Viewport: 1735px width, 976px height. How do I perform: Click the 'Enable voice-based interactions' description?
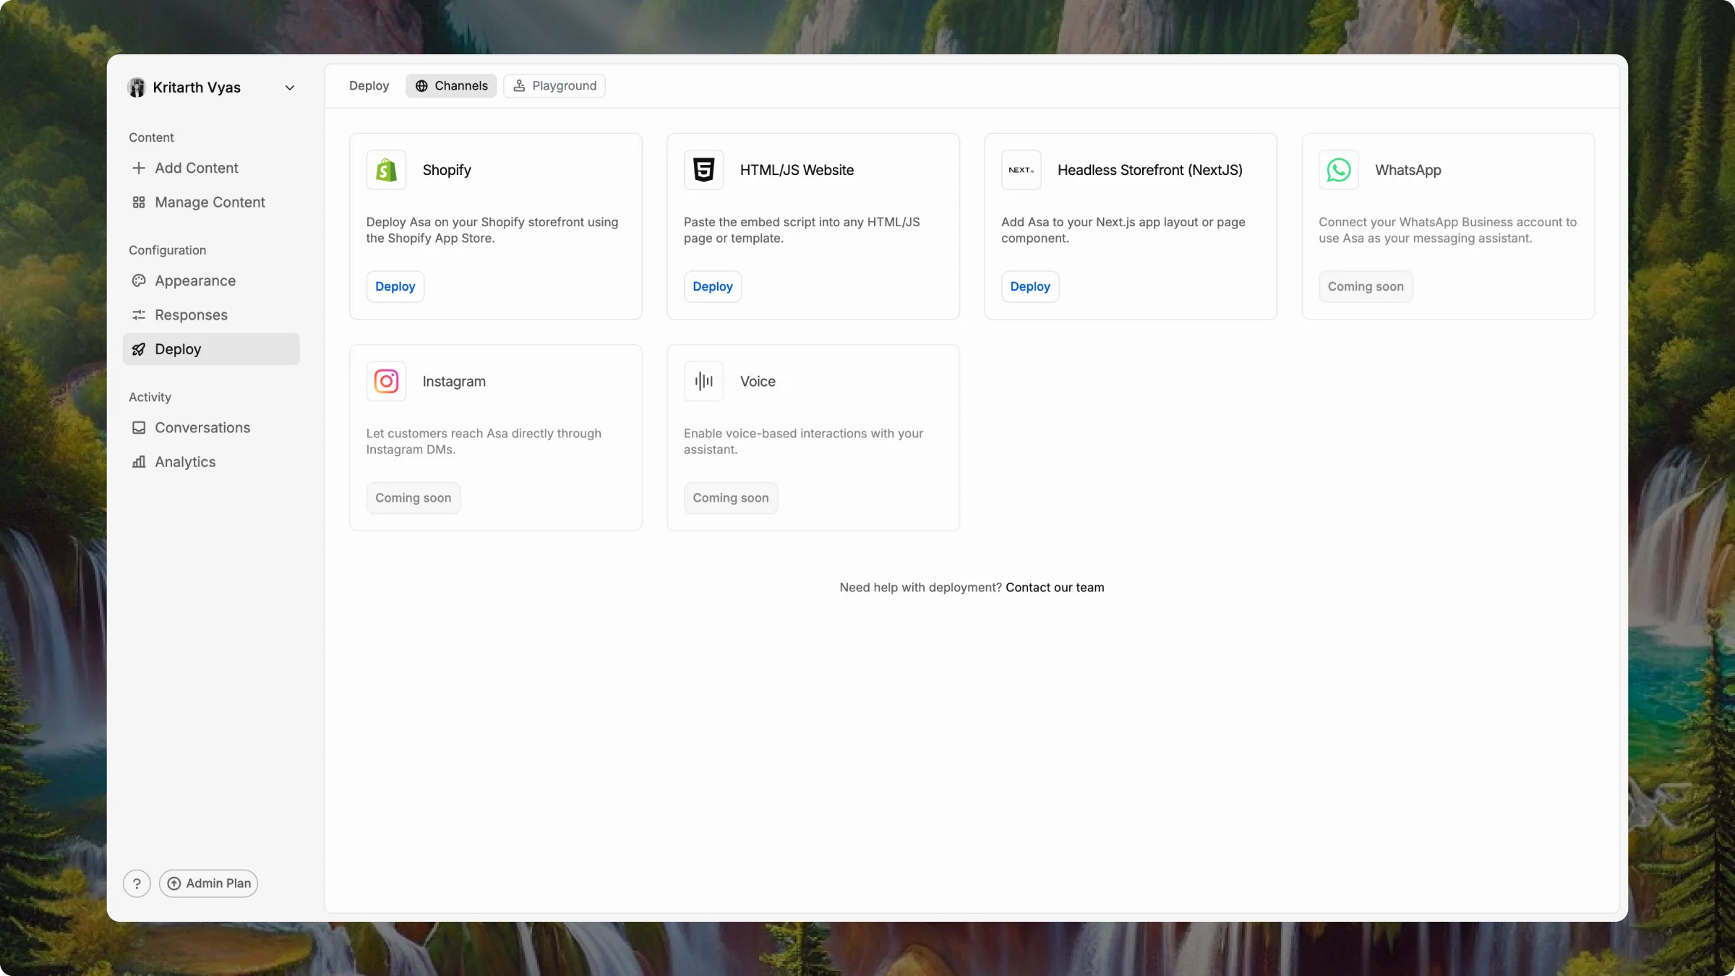[x=803, y=441]
